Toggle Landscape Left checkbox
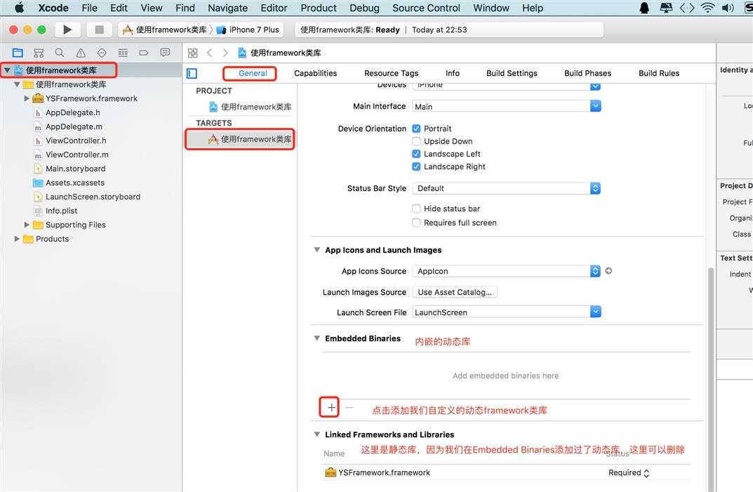The image size is (753, 492). pyautogui.click(x=416, y=154)
